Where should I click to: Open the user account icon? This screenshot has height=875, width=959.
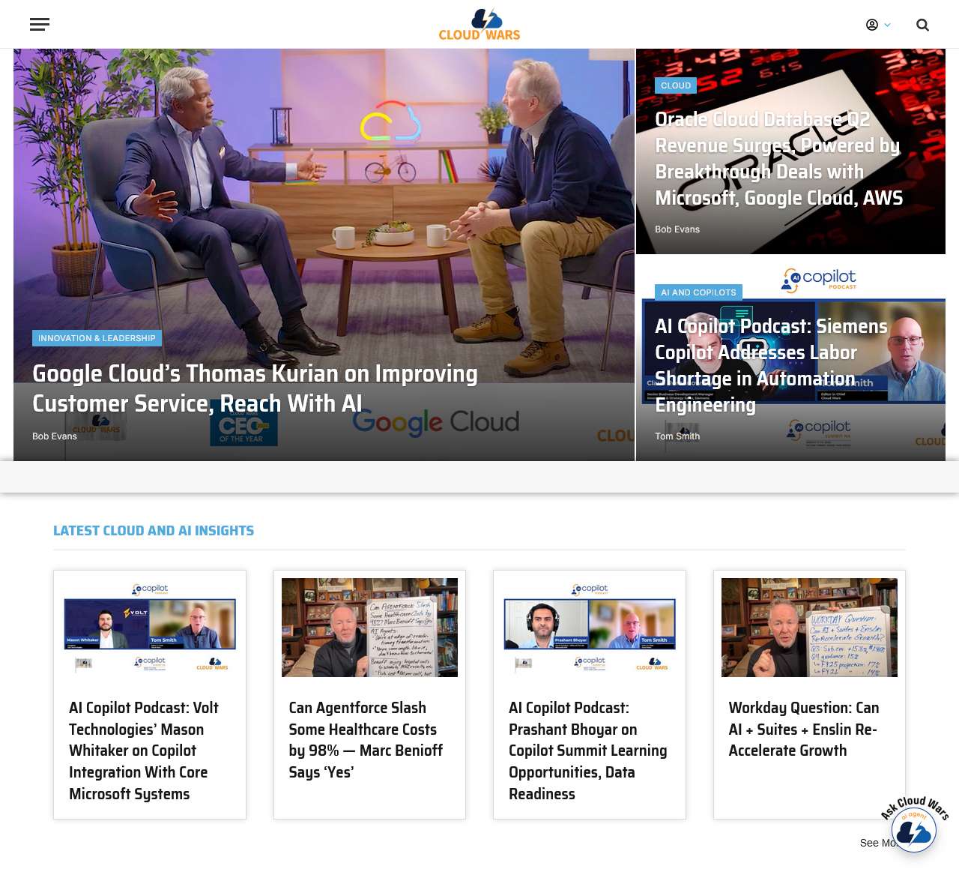872,25
